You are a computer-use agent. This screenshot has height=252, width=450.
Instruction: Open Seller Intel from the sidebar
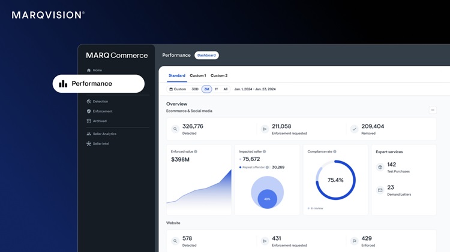click(100, 144)
